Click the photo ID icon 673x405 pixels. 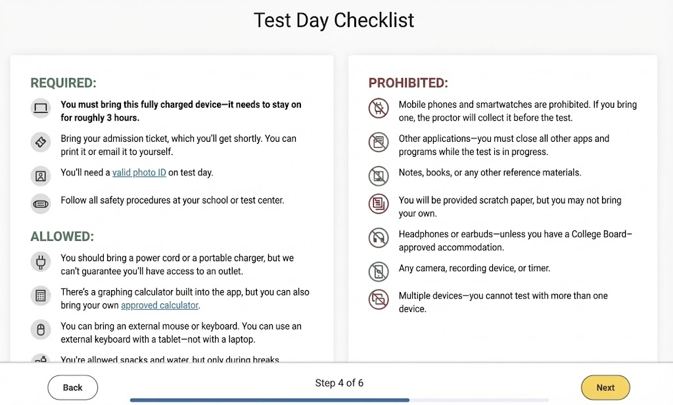pos(41,175)
